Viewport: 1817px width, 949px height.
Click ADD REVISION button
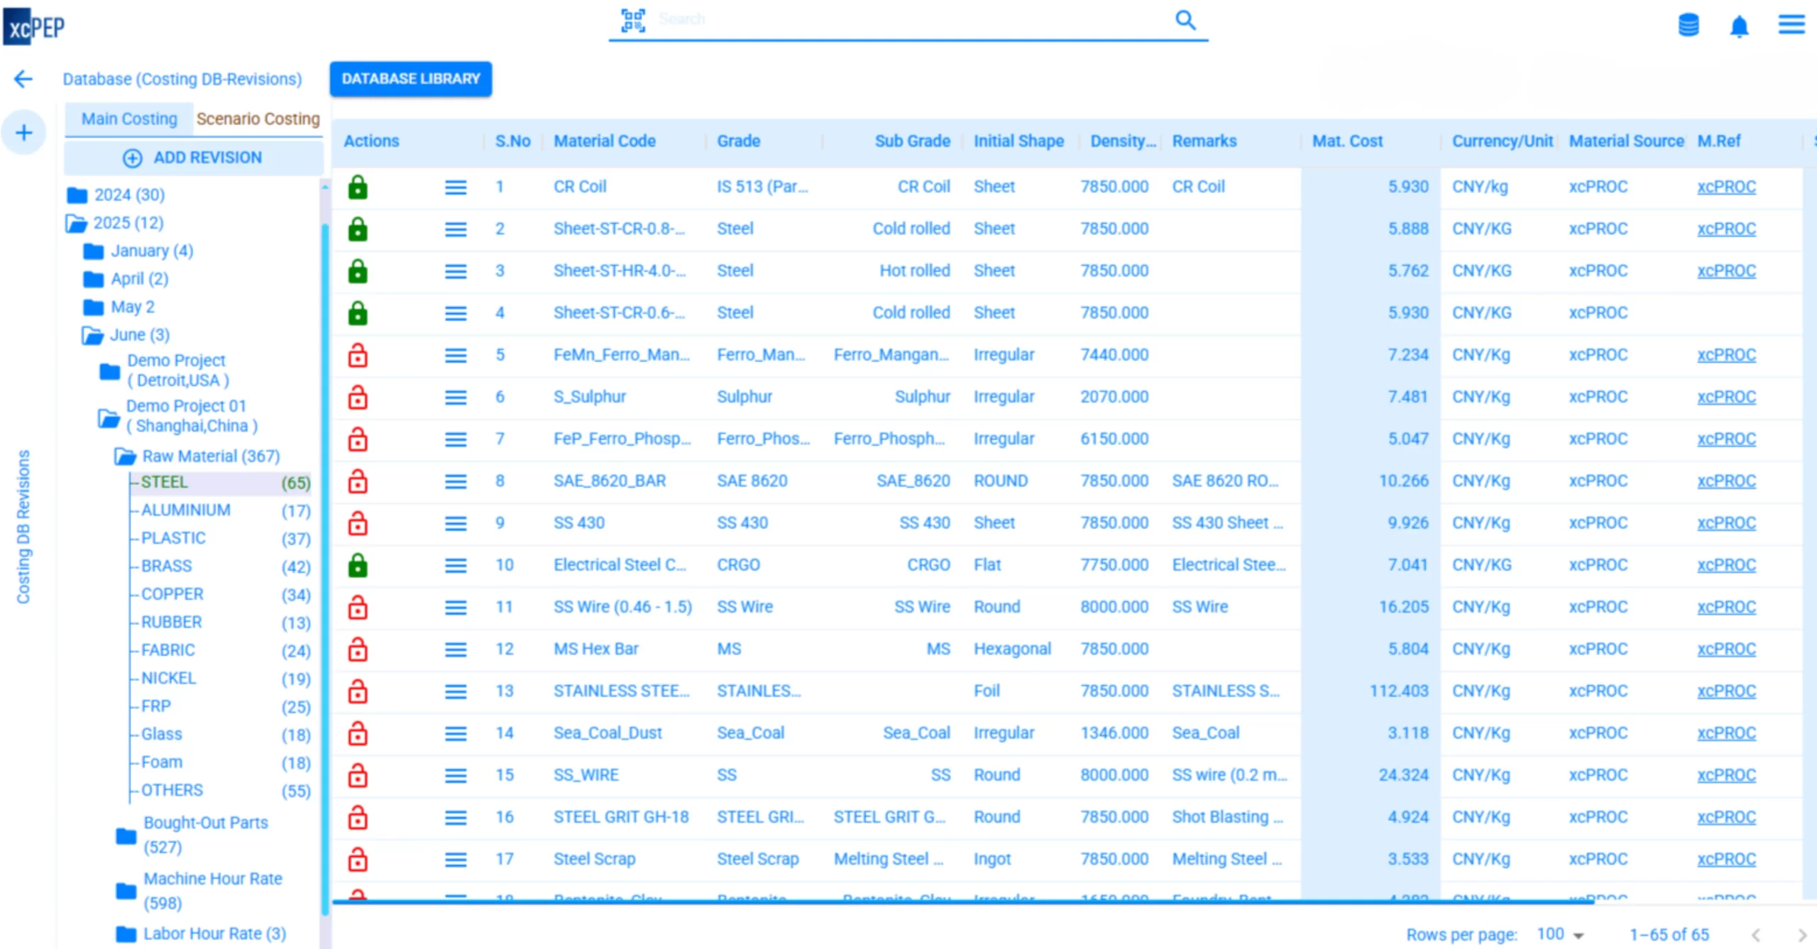point(193,158)
